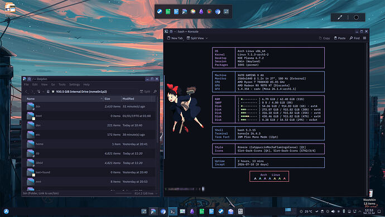Click Dolphin zoom slider in status bar

tap(124, 194)
